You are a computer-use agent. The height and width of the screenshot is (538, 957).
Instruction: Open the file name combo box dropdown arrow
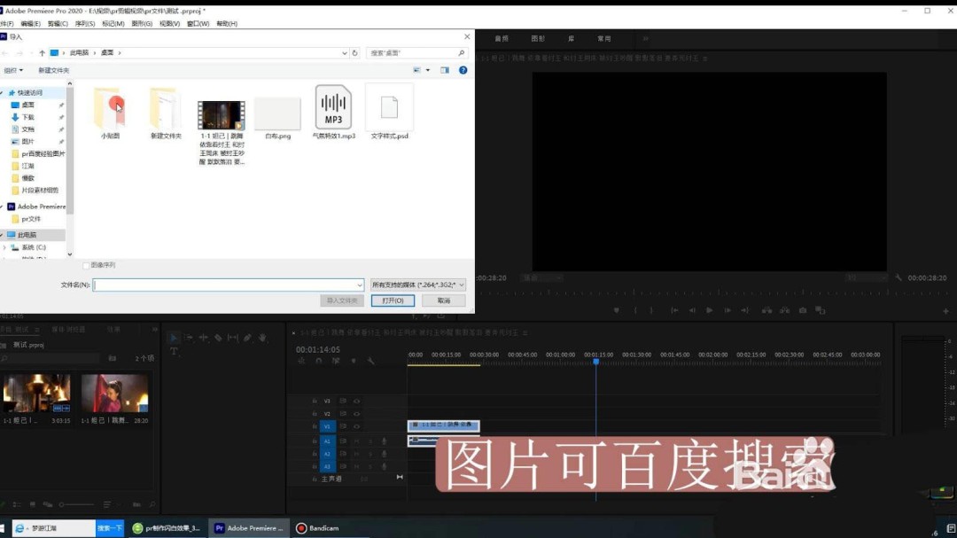click(360, 285)
